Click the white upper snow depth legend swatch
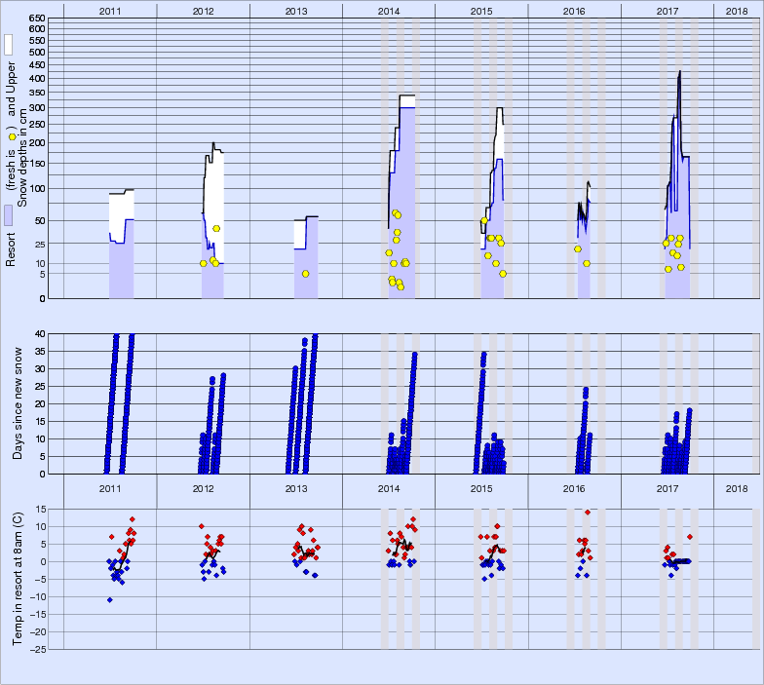 [x=8, y=45]
